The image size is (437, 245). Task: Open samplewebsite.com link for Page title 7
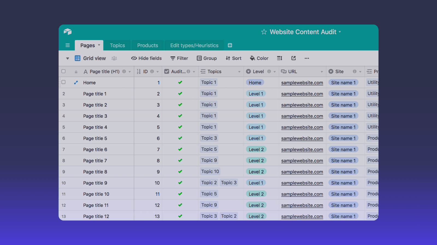(302, 161)
